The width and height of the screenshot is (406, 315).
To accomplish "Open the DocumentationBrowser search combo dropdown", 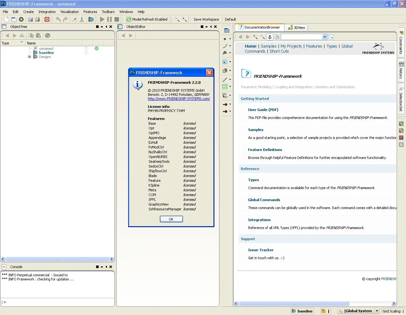I will [324, 37].
